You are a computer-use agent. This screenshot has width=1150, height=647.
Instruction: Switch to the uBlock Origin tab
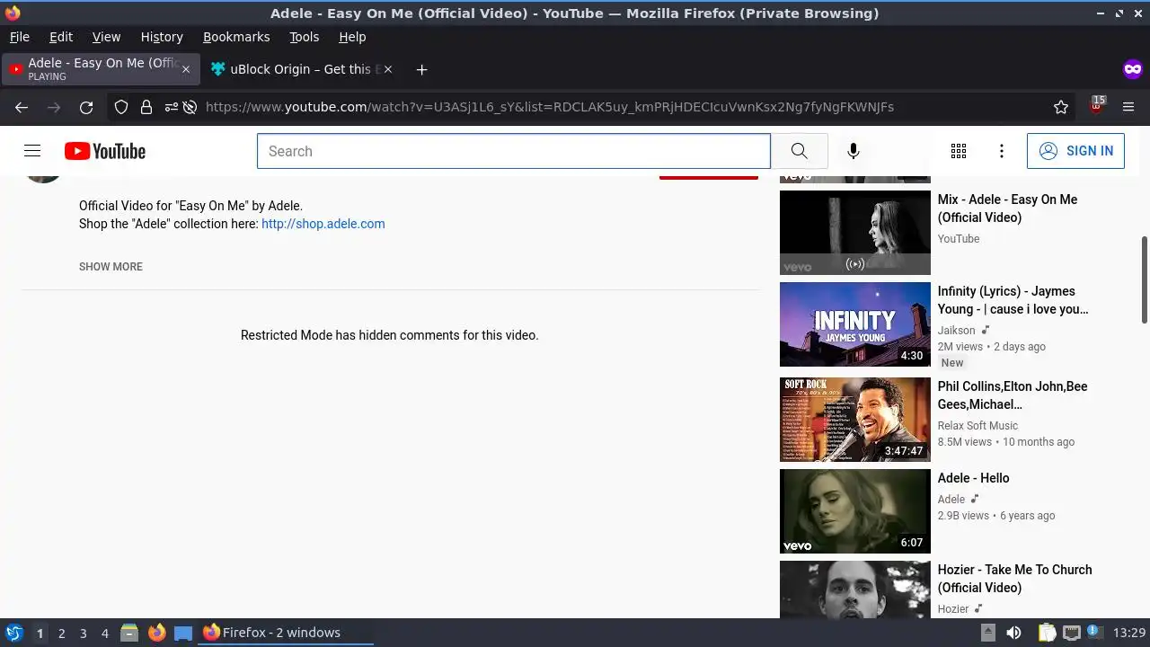303,69
